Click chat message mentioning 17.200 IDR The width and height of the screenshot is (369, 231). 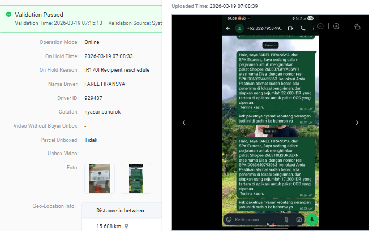click(x=276, y=167)
